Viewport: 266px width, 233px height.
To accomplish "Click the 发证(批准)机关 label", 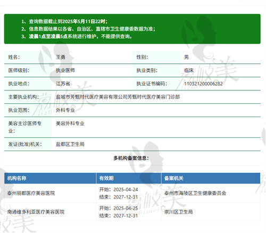I will tap(25, 144).
